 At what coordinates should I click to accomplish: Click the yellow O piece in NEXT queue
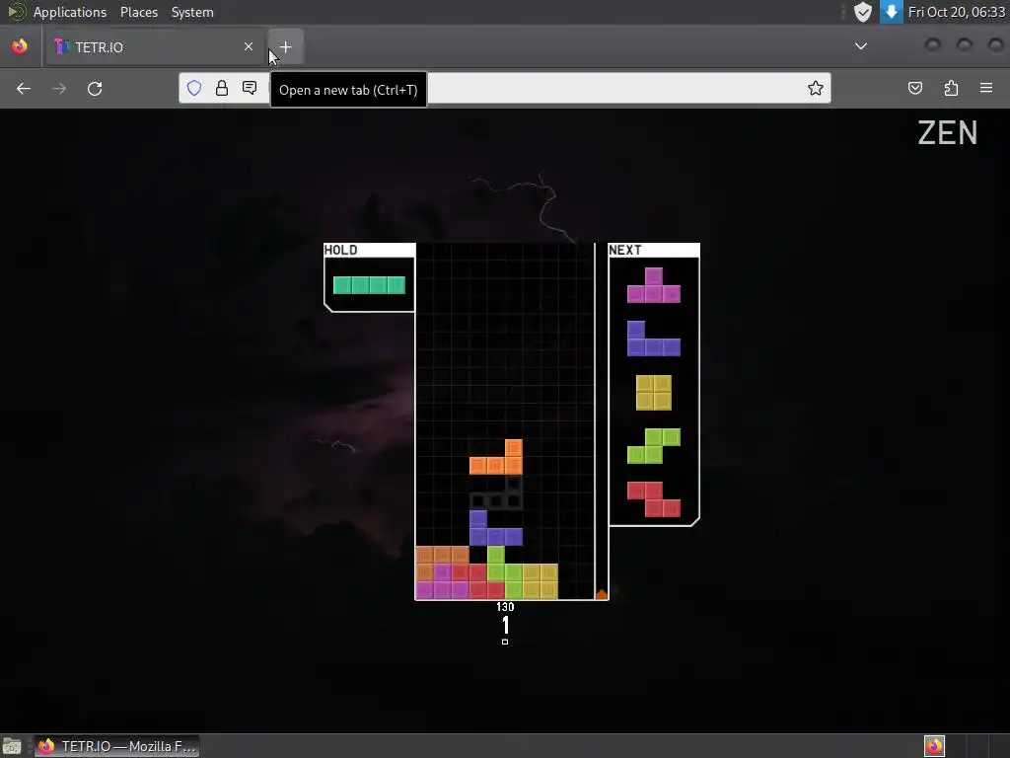pyautogui.click(x=654, y=393)
